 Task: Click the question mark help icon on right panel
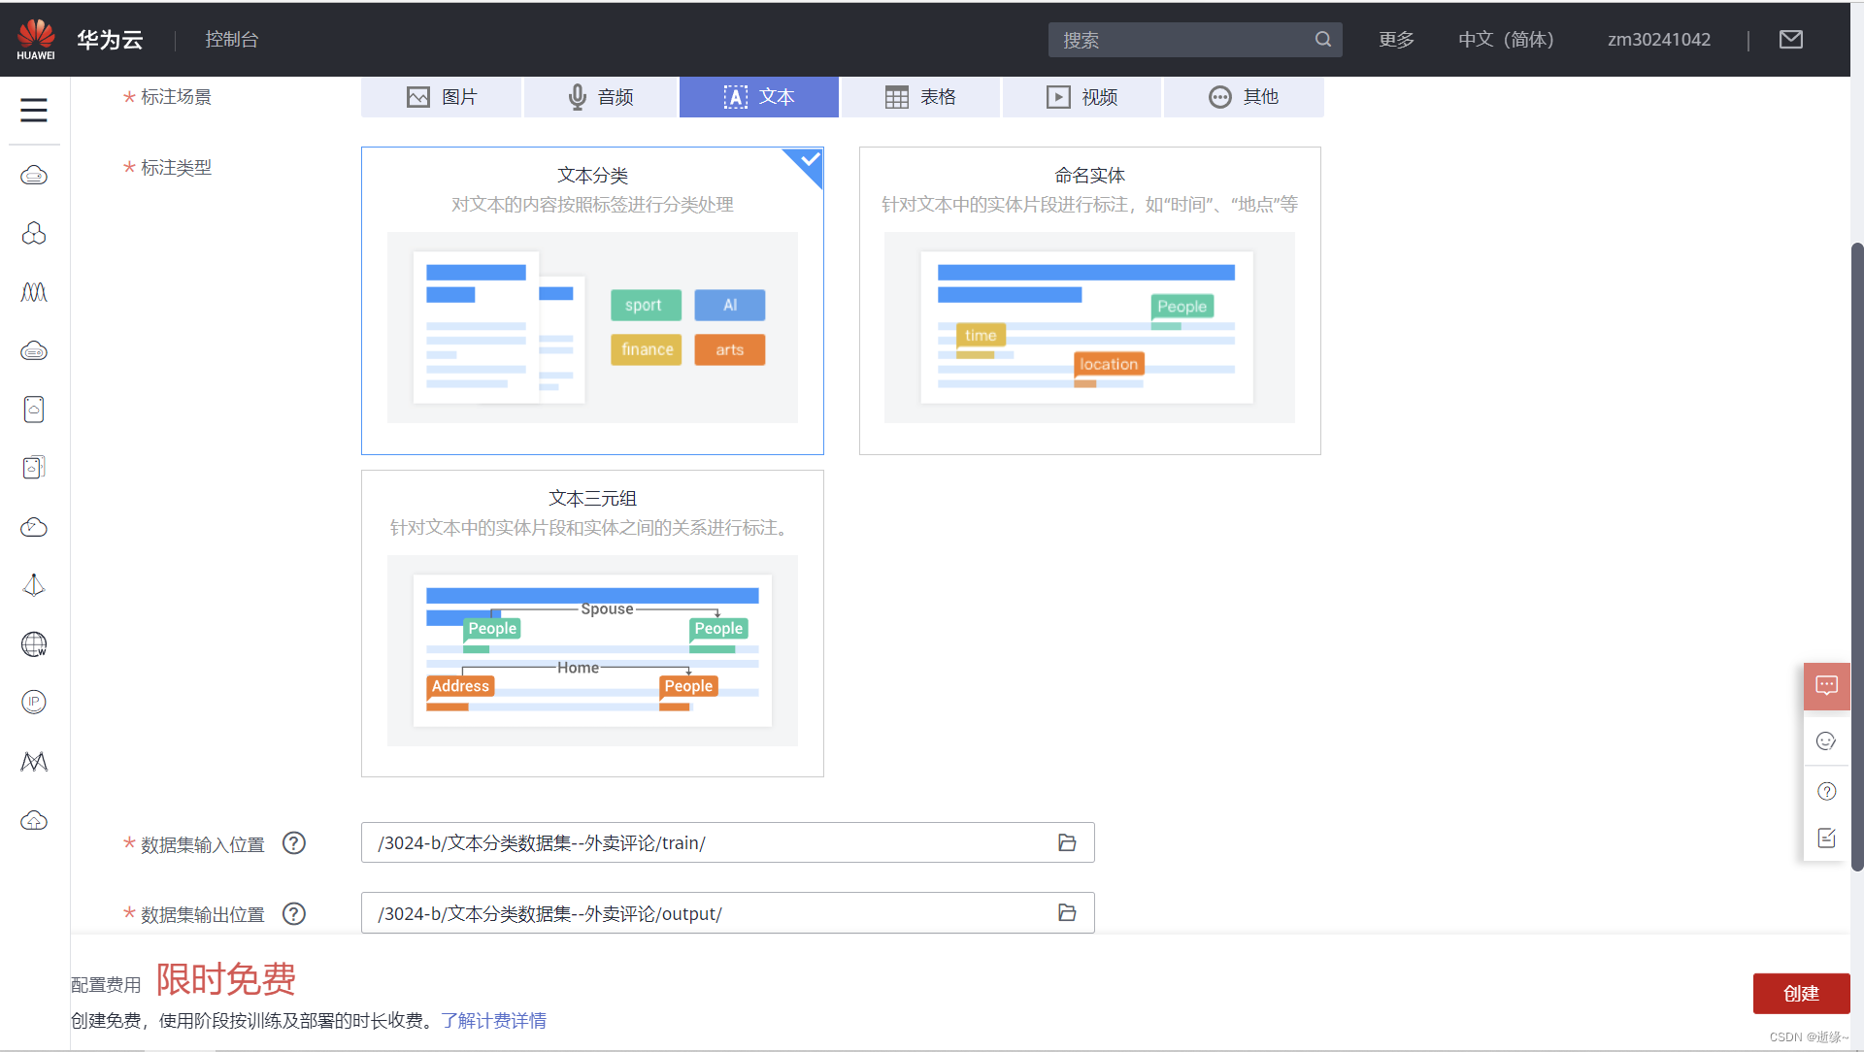[x=1827, y=791]
